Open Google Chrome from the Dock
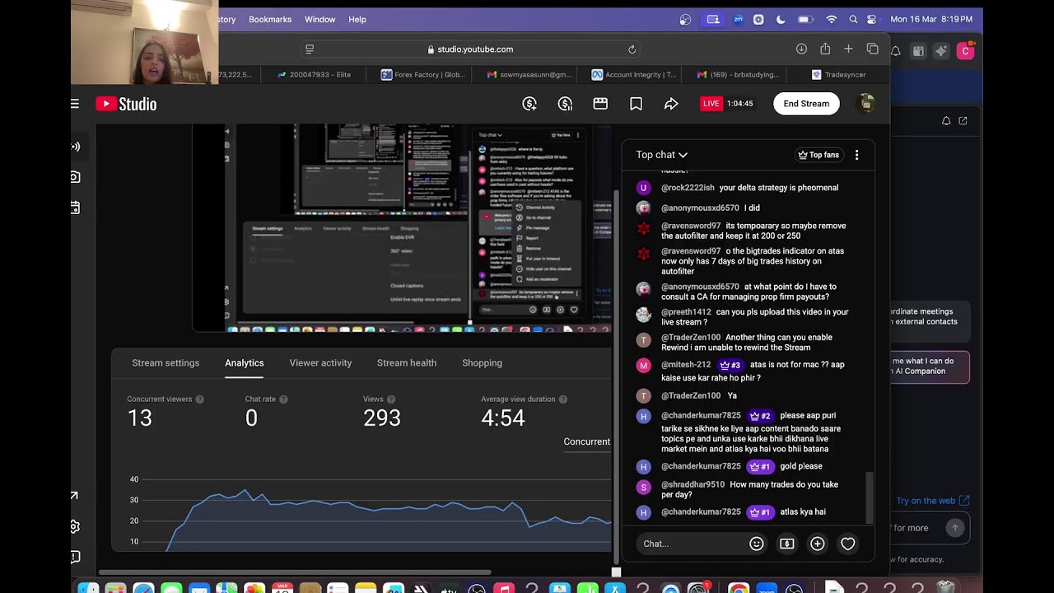This screenshot has width=1054, height=593. 739,587
